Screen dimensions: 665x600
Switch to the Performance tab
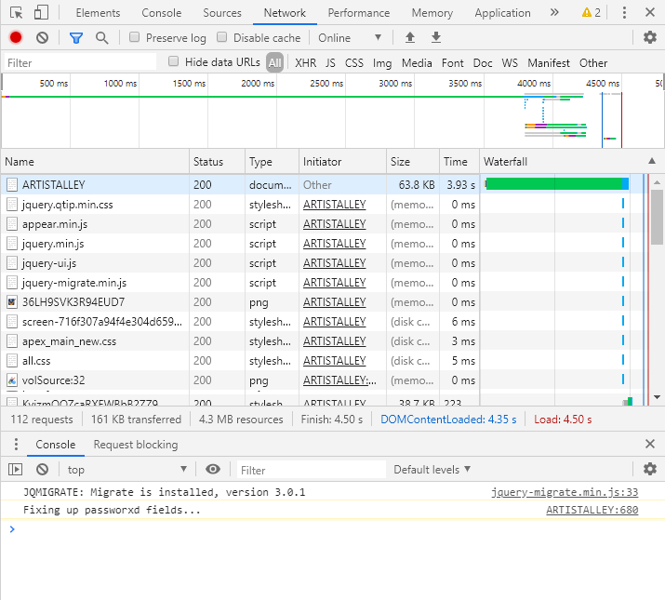(x=358, y=13)
